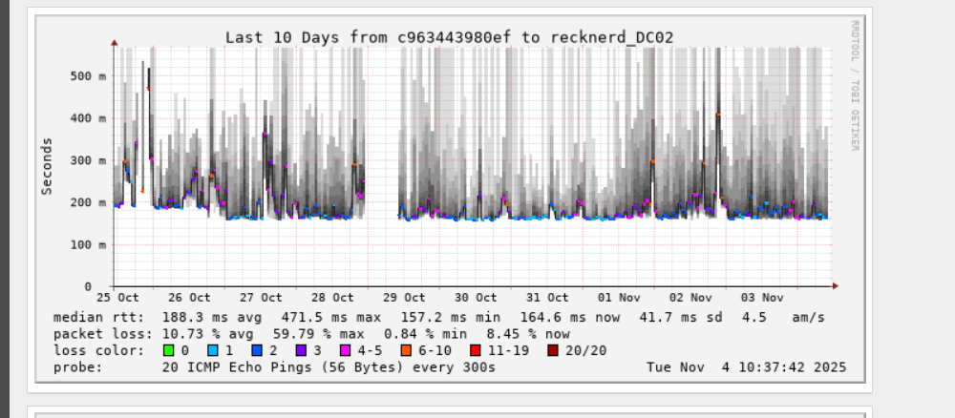Select the purple swatch labeled 3

306,350
